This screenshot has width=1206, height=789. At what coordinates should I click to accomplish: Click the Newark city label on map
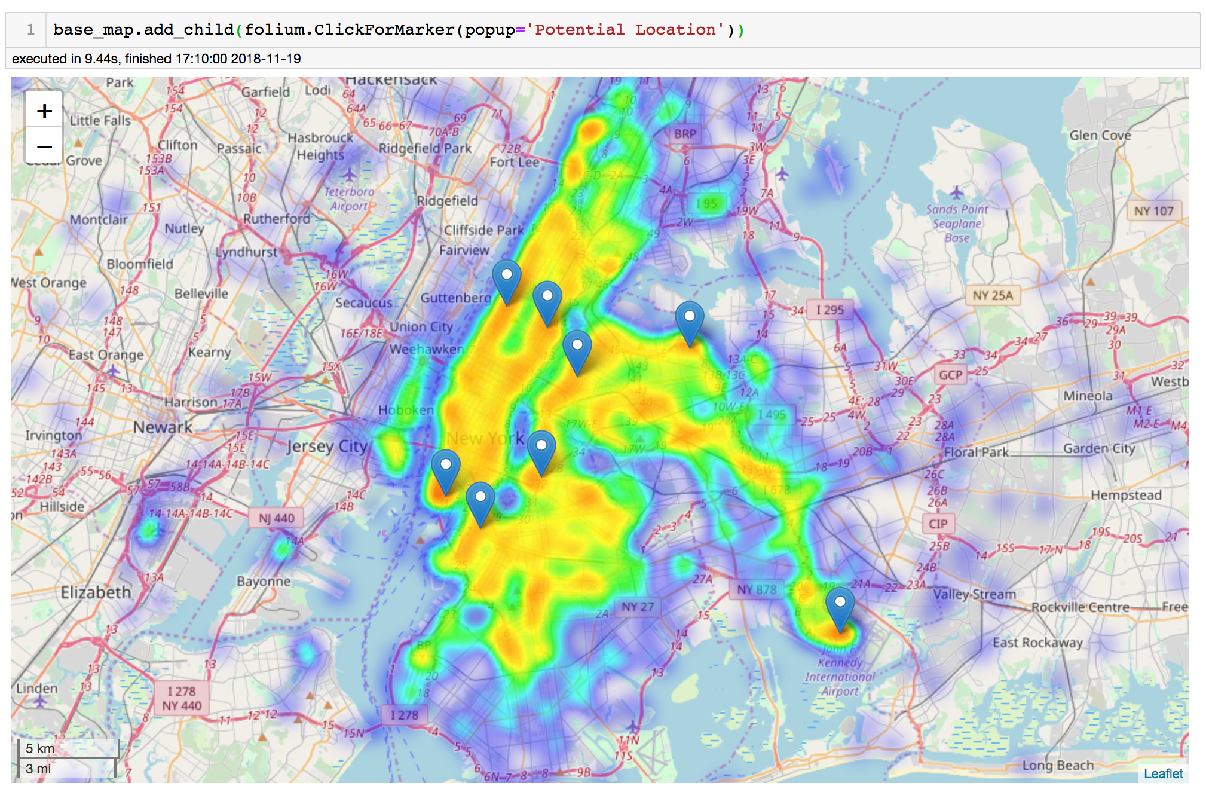coord(163,427)
